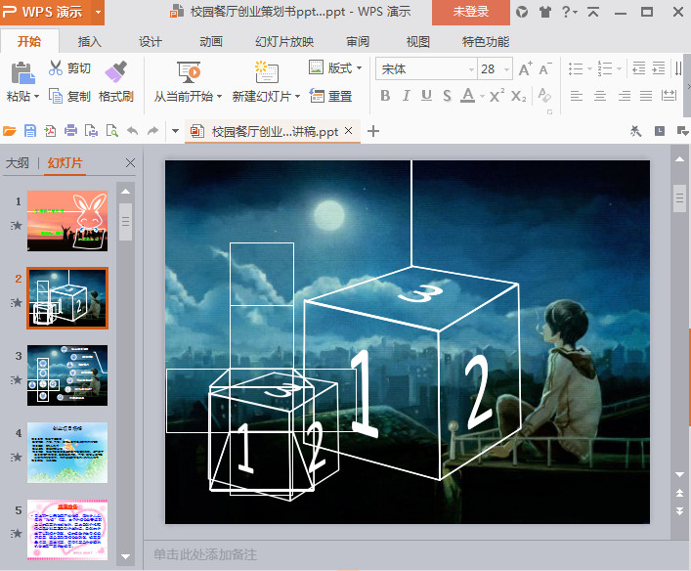Viewport: 691px width, 571px height.
Task: Collapse the ribbon arrow icon
Action: tap(593, 12)
